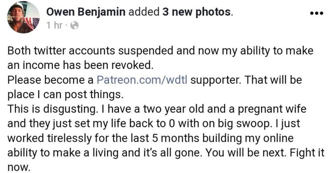Click the "supporter. That will be" text
This screenshot has width=330, height=173.
coord(246,80)
